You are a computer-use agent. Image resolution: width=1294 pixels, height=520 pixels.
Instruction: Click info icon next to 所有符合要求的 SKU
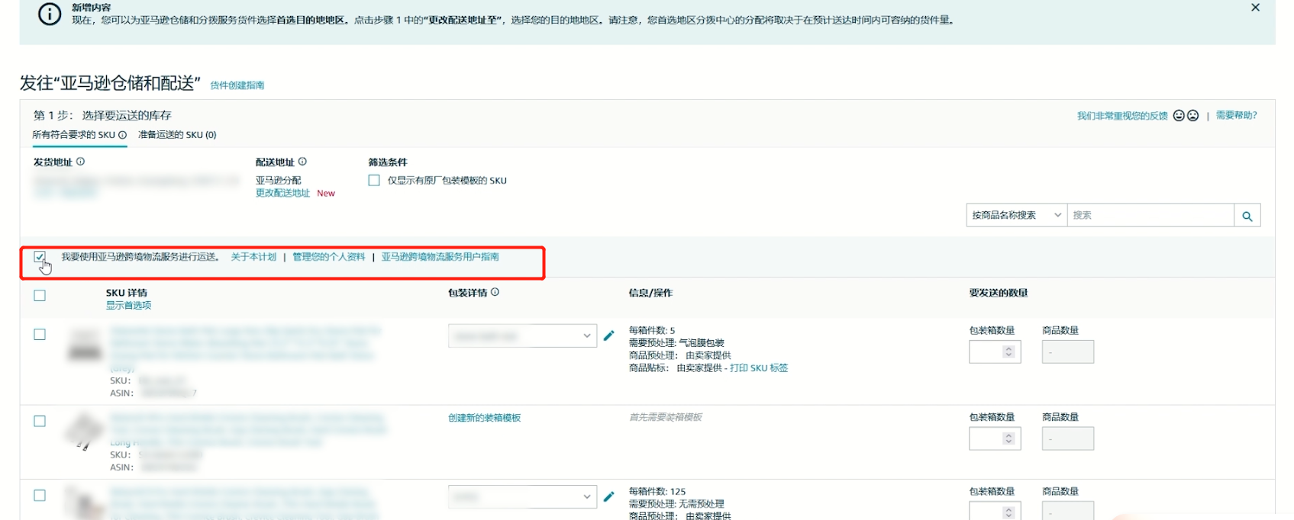pyautogui.click(x=122, y=135)
